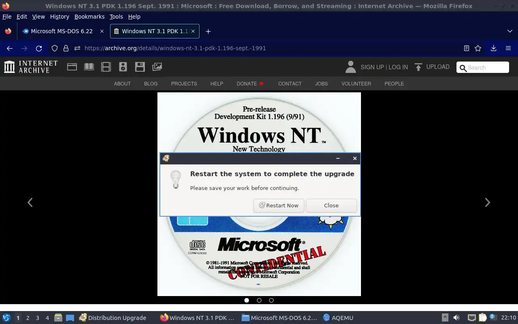
Task: Go back to the previous page
Action: tap(10, 48)
